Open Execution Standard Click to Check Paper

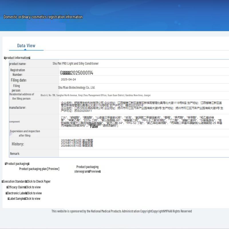26,181
